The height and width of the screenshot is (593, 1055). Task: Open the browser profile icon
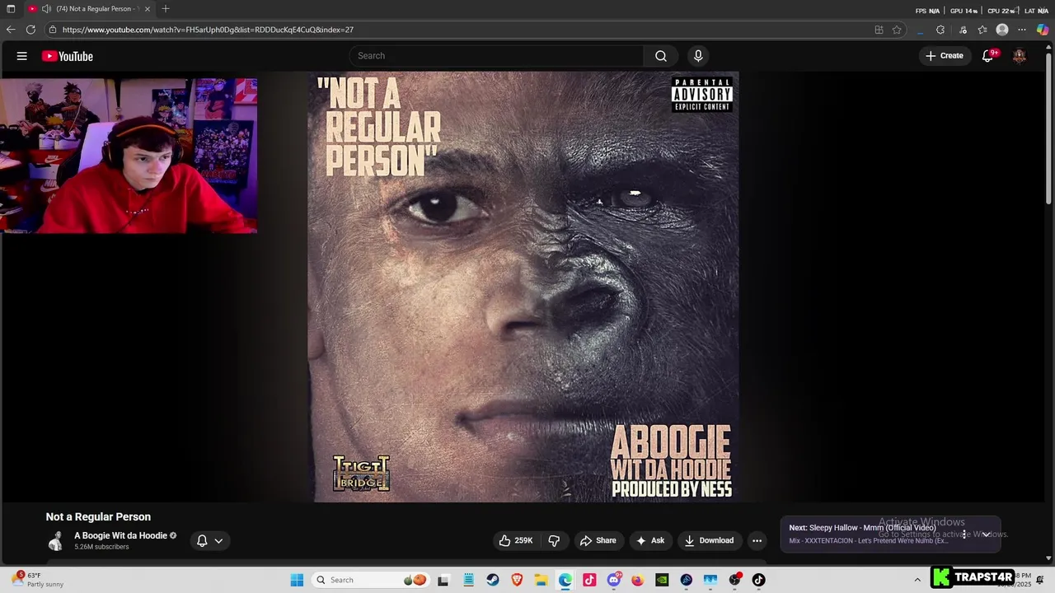(1002, 30)
